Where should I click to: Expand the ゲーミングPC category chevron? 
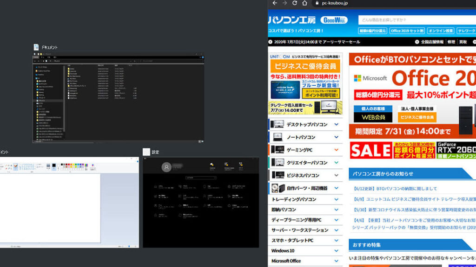click(x=336, y=150)
